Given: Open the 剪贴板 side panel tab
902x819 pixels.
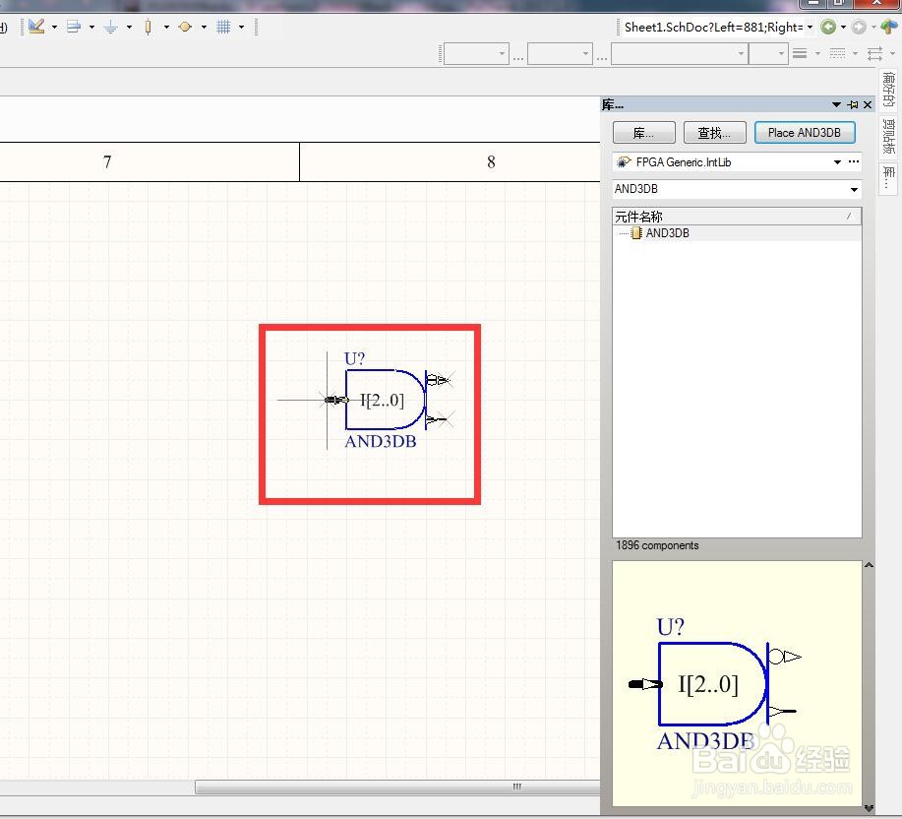Looking at the screenshot, I should 889,137.
